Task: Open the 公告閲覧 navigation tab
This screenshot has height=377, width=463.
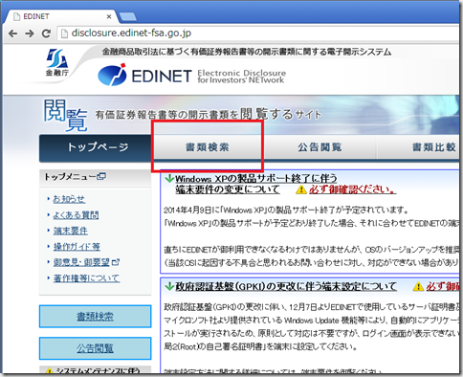Action: pyautogui.click(x=320, y=147)
